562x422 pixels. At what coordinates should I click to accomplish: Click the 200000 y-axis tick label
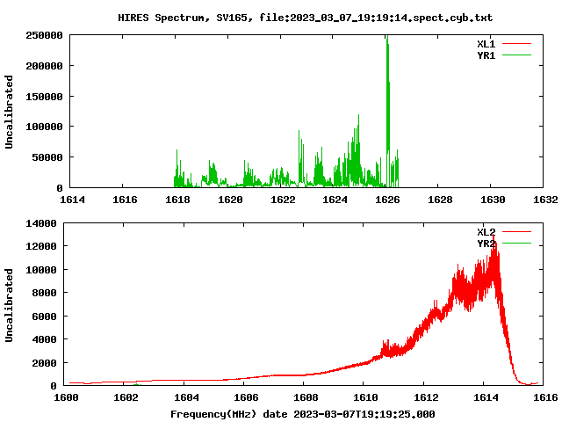click(x=44, y=66)
